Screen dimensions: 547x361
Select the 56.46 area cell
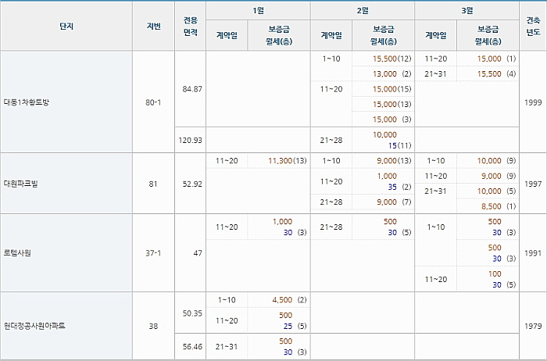point(191,346)
